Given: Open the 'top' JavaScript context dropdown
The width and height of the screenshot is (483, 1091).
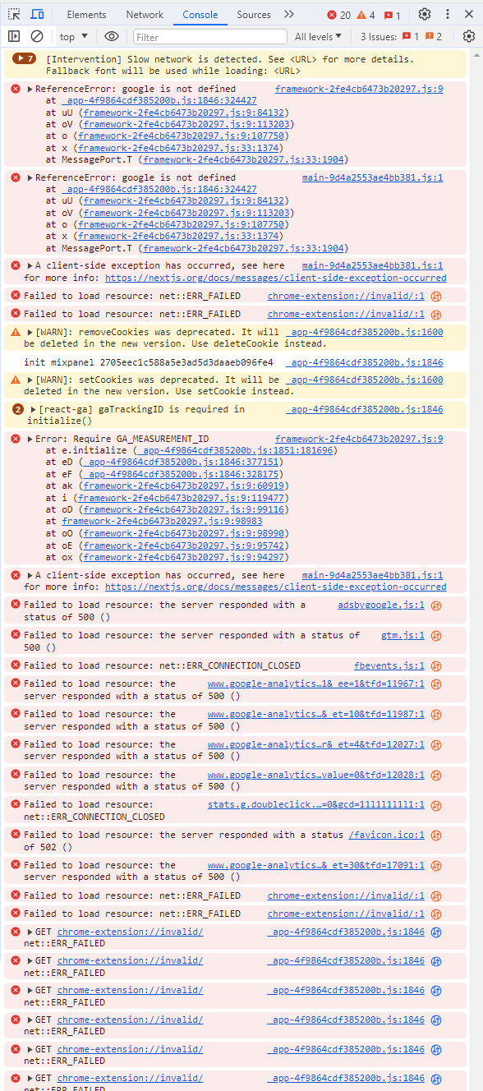Looking at the screenshot, I should (x=73, y=36).
